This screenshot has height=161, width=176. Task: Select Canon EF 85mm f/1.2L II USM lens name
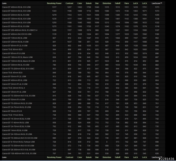15,46
